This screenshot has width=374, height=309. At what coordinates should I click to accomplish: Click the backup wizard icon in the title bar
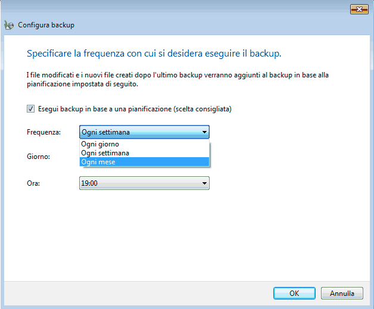9,26
